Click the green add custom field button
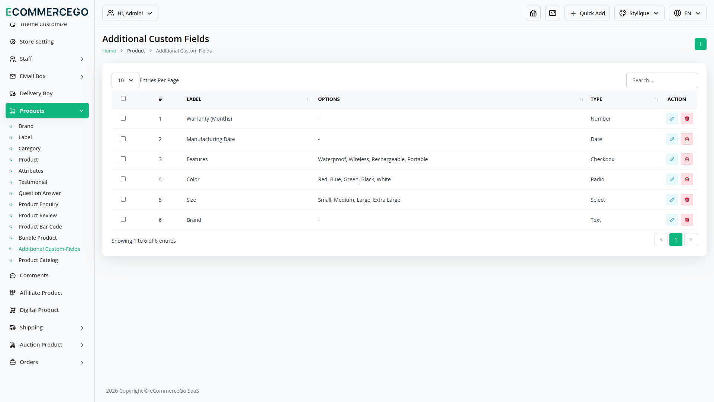 tap(700, 44)
